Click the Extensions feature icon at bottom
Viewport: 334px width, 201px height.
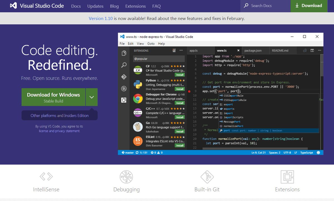287,177
